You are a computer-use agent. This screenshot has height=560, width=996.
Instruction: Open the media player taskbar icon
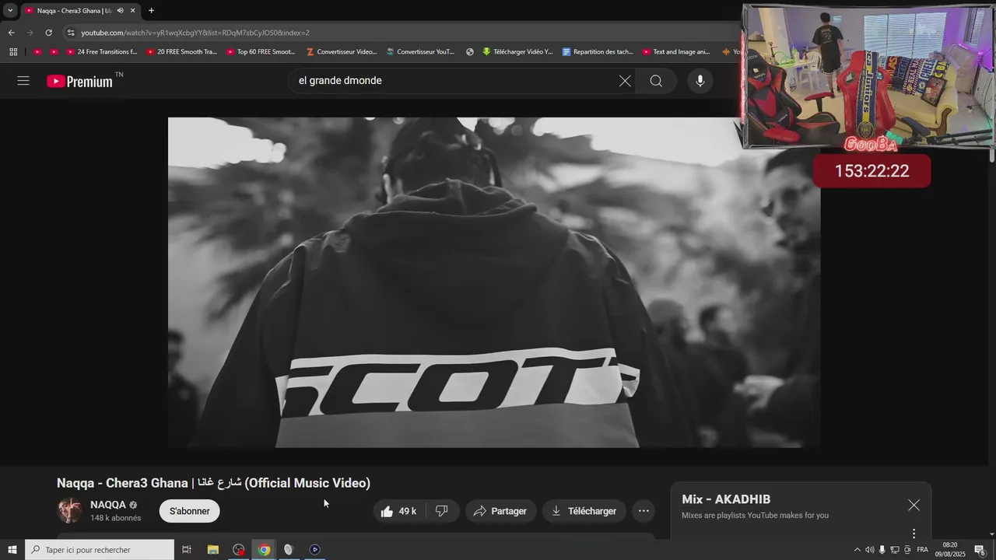(314, 550)
